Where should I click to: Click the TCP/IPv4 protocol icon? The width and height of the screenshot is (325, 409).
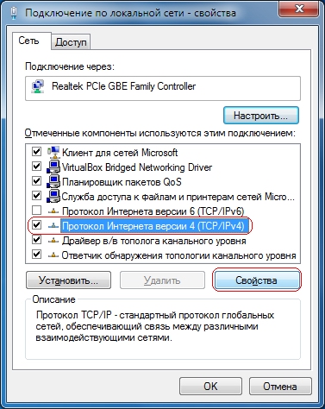53,226
